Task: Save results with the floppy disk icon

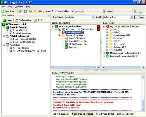Action: coord(26,11)
